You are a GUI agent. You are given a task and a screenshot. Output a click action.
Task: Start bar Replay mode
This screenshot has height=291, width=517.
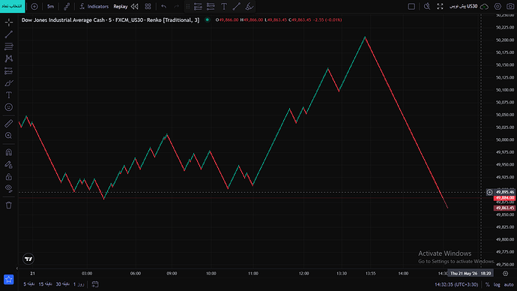point(121,7)
